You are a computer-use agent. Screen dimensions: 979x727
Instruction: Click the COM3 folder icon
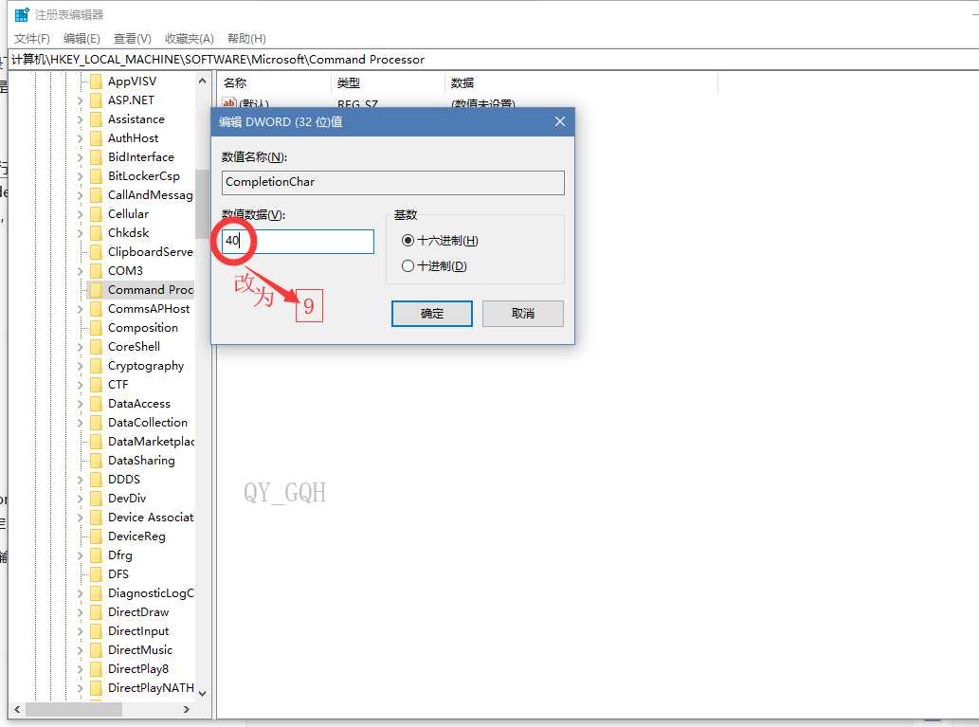96,270
